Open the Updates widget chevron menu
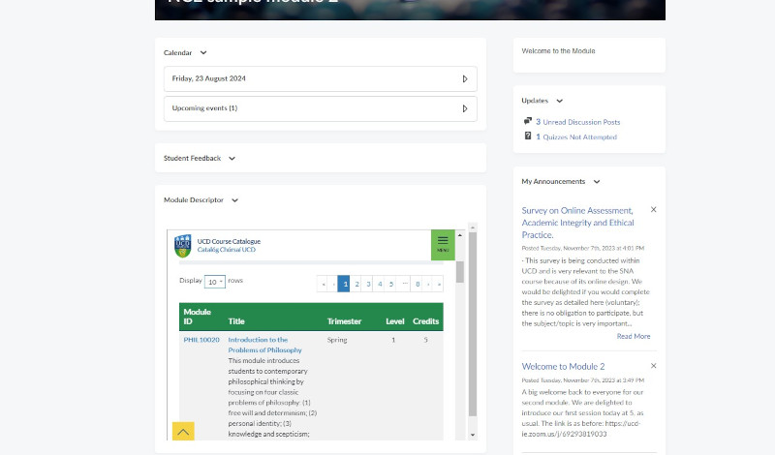 (560, 101)
